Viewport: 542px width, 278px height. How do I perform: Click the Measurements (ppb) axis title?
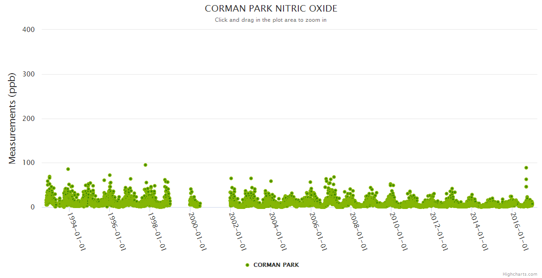pos(13,118)
